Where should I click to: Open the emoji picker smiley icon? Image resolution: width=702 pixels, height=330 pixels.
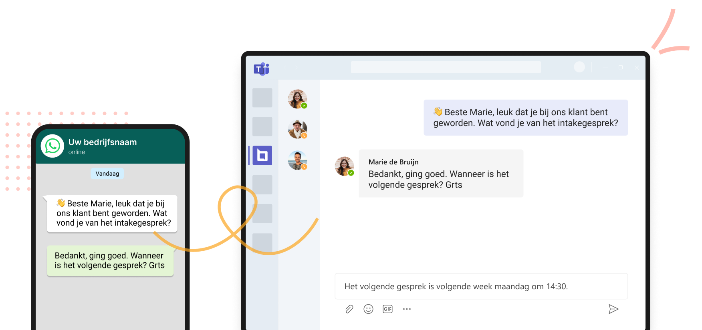point(368,309)
